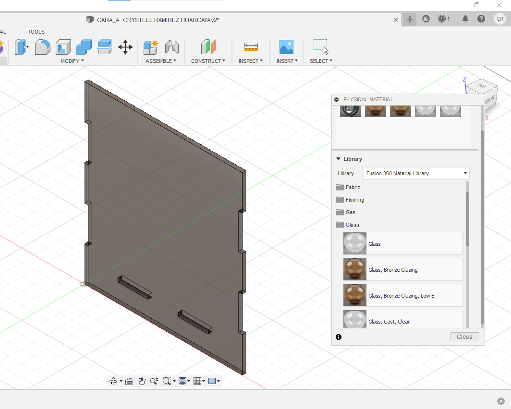Activate the Fillet tool

43,47
